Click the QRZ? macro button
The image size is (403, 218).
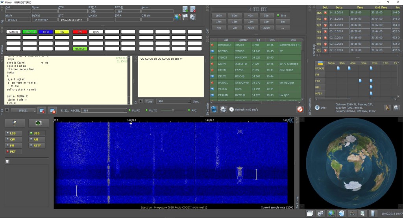[x=96, y=32]
